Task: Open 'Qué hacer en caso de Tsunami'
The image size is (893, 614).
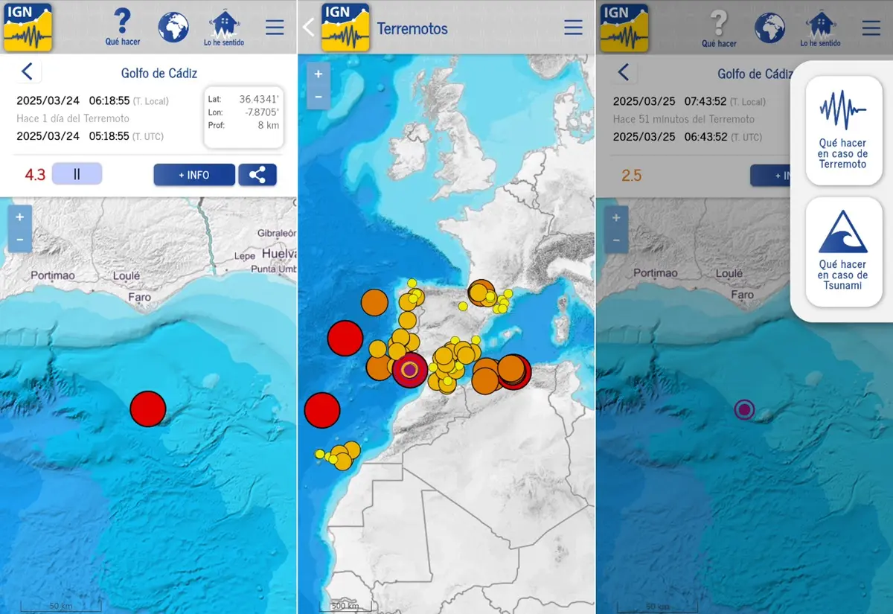Action: [x=843, y=252]
